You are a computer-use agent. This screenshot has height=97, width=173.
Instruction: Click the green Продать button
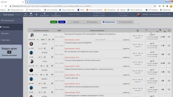[54, 22]
